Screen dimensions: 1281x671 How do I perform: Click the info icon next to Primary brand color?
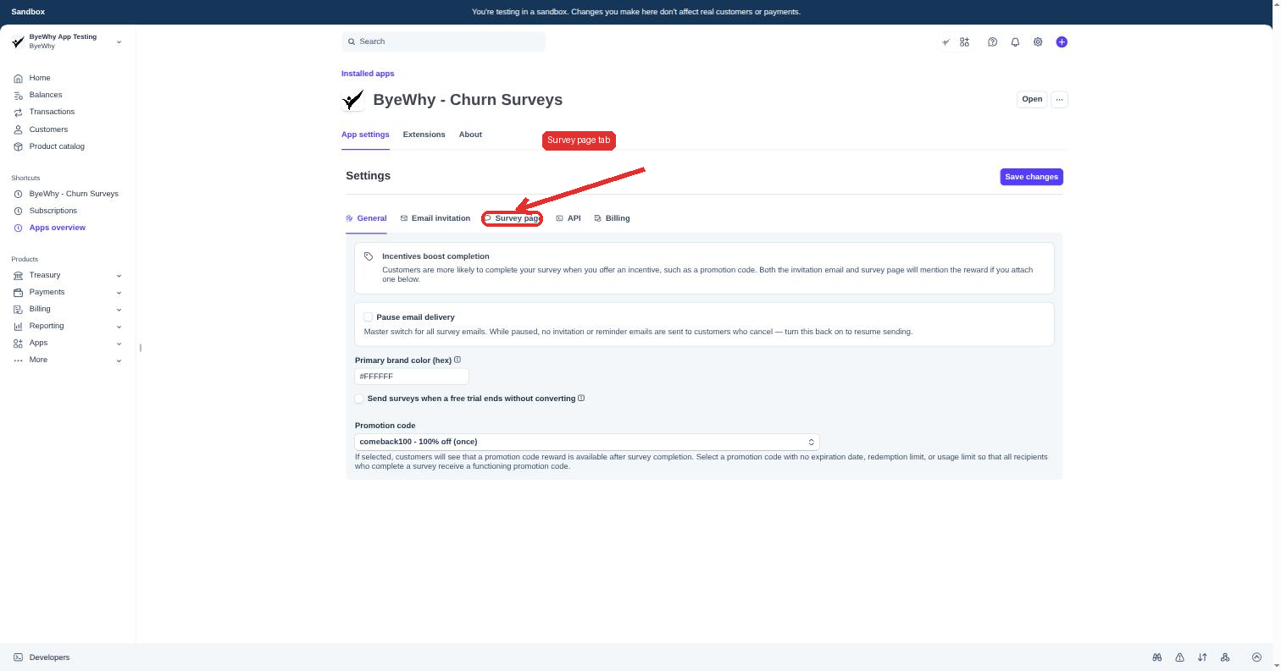point(457,360)
